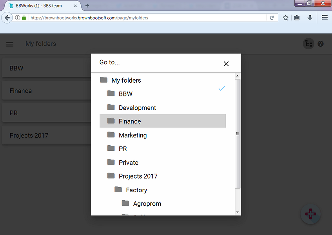The height and width of the screenshot is (235, 332).
Task: Click folder icon beside Factory
Action: point(118,189)
